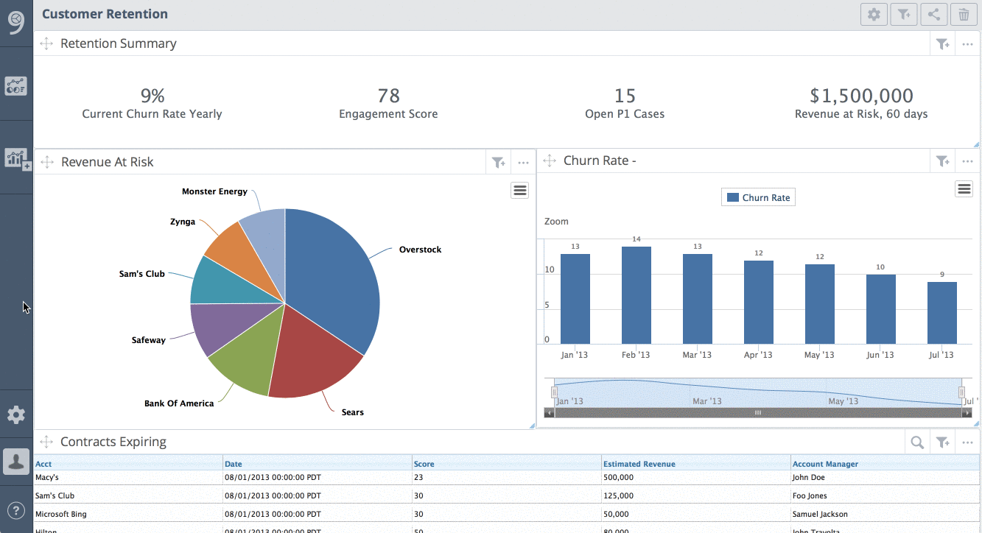The image size is (982, 533).
Task: Open the Churn Rate panel overflow menu
Action: coord(967,160)
